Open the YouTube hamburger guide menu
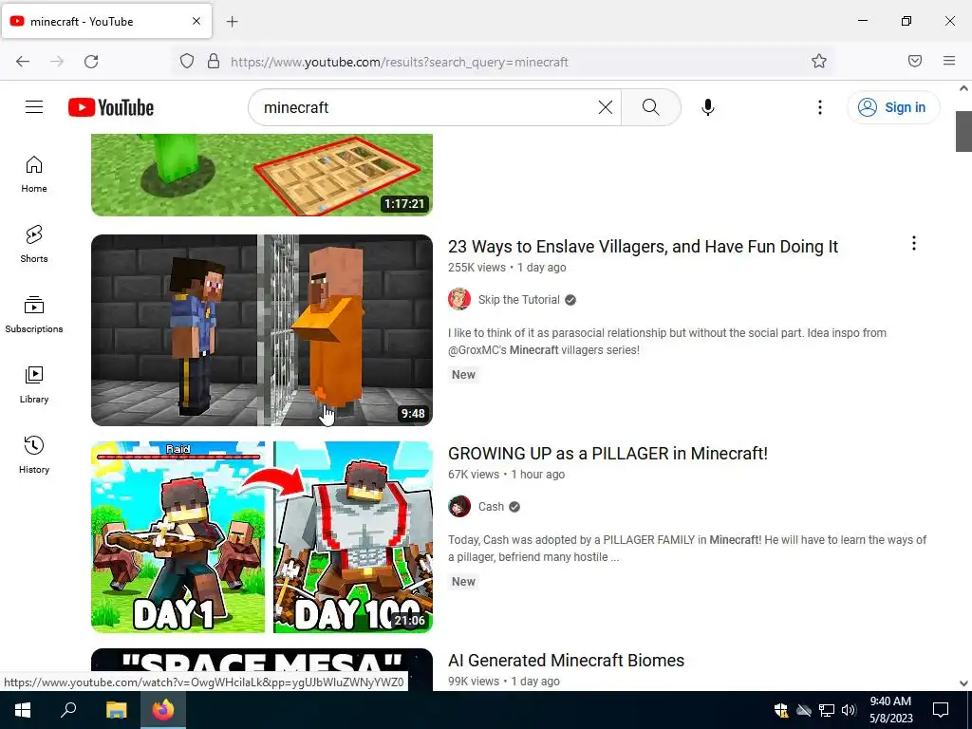 click(34, 107)
